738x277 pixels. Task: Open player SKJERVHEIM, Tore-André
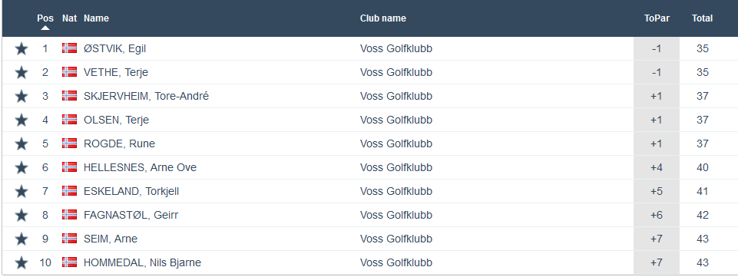147,96
